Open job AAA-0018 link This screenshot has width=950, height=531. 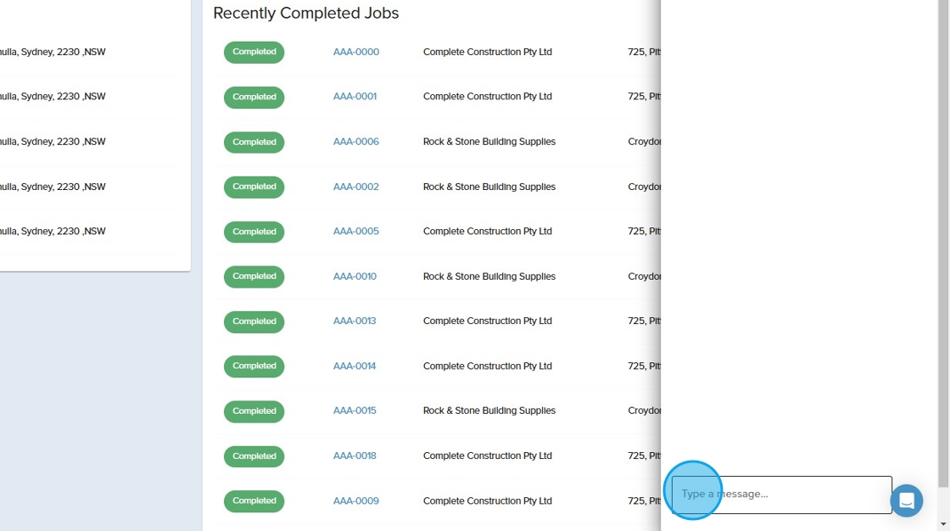pos(355,456)
